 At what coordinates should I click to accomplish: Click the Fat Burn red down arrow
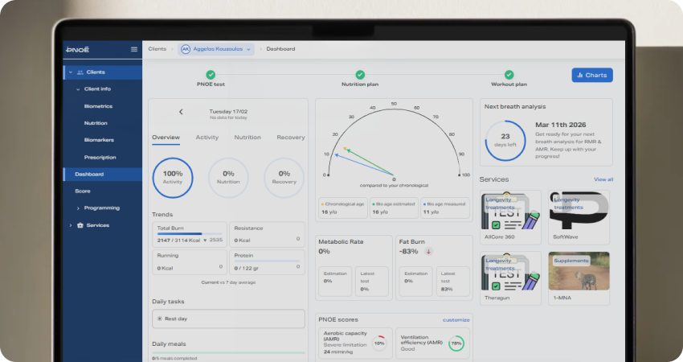(428, 251)
